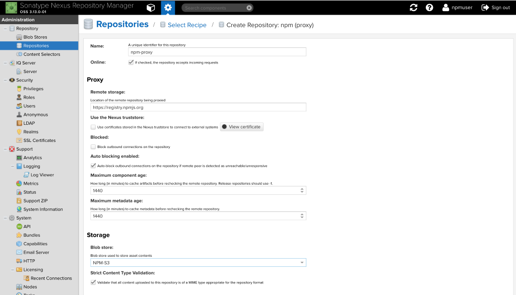
Task: Click the View certificate button
Action: point(241,127)
